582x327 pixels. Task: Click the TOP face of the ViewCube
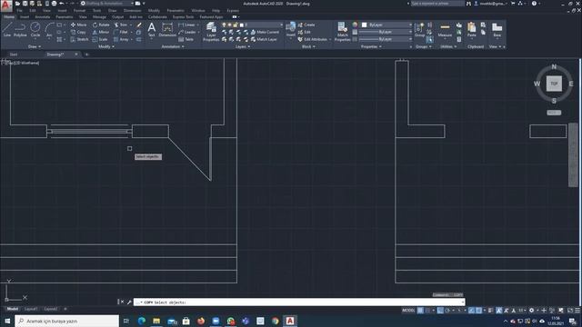tap(554, 84)
